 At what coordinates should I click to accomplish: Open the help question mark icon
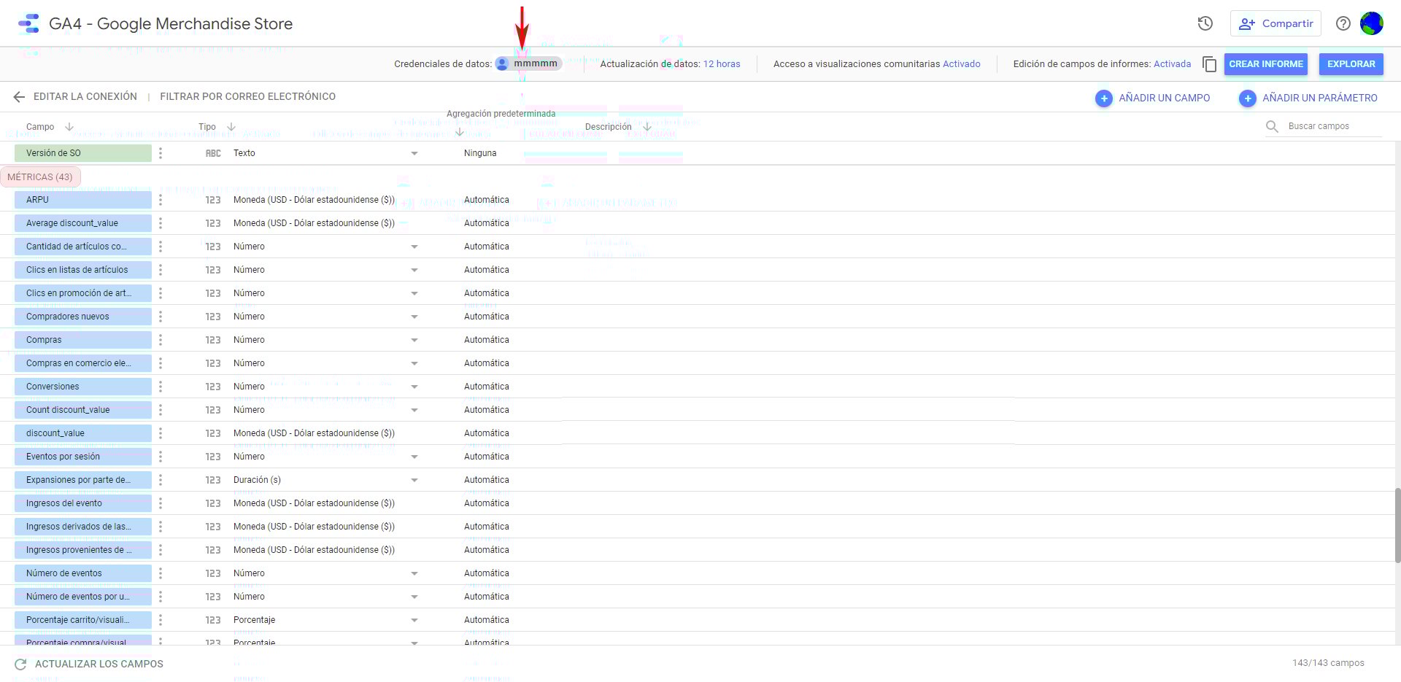click(1343, 23)
